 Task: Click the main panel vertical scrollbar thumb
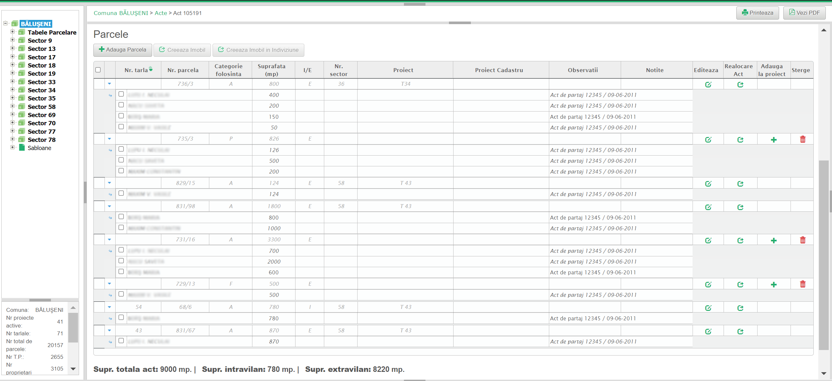pos(823,254)
